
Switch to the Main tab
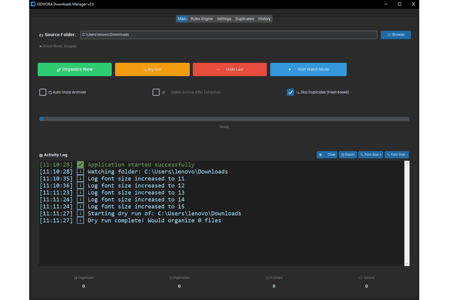coord(182,19)
